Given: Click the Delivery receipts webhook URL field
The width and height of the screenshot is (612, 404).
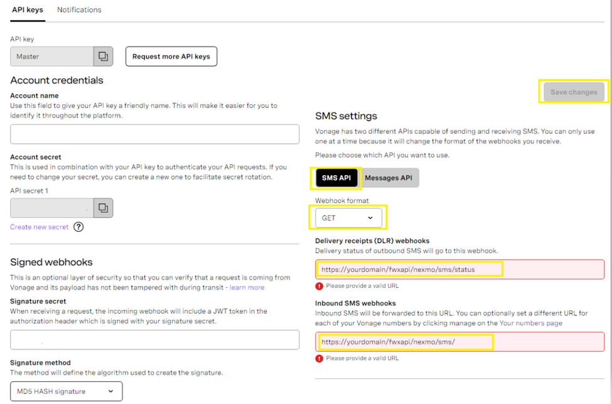Looking at the screenshot, I should tap(459, 270).
